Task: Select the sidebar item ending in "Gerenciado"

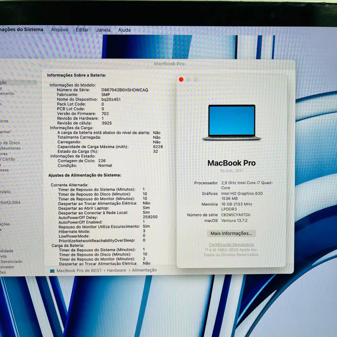Action: click(x=11, y=262)
